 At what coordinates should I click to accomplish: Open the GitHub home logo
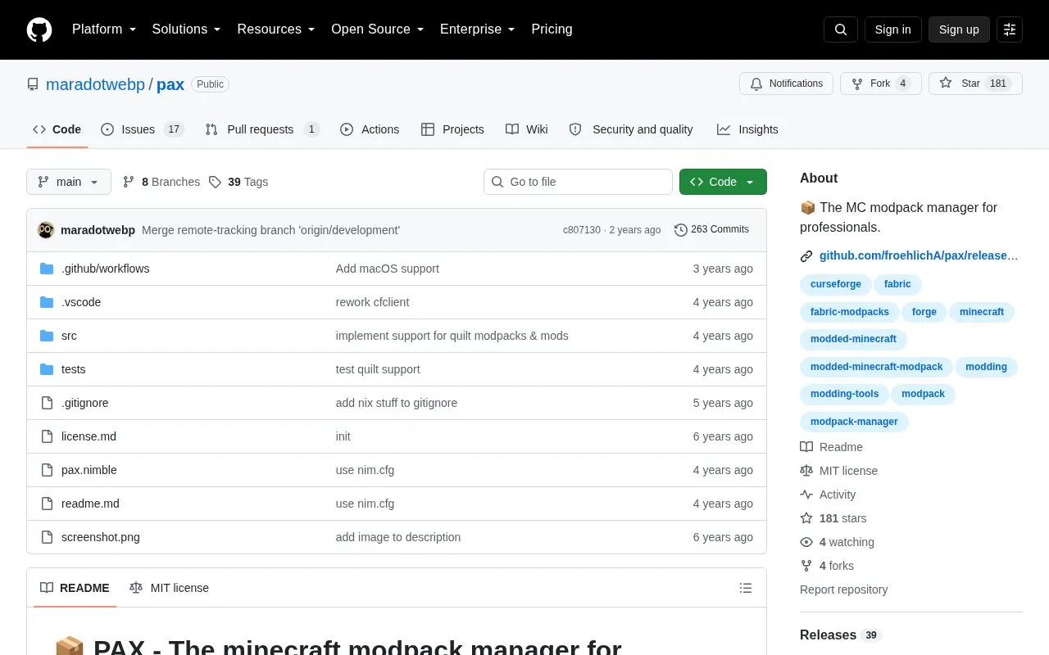pyautogui.click(x=39, y=29)
